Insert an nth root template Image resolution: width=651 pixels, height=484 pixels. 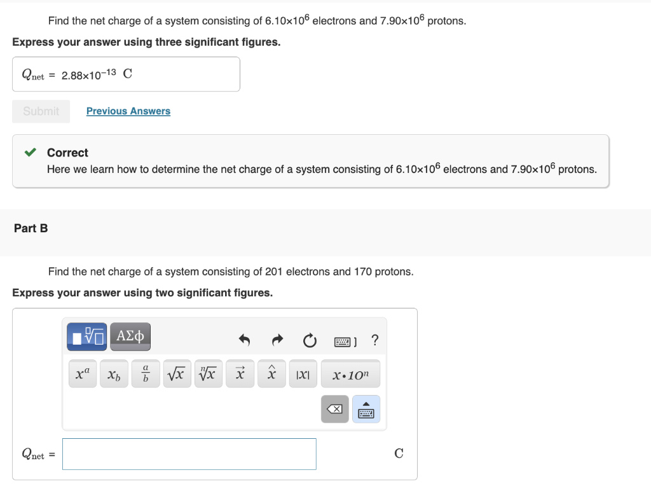pos(209,373)
